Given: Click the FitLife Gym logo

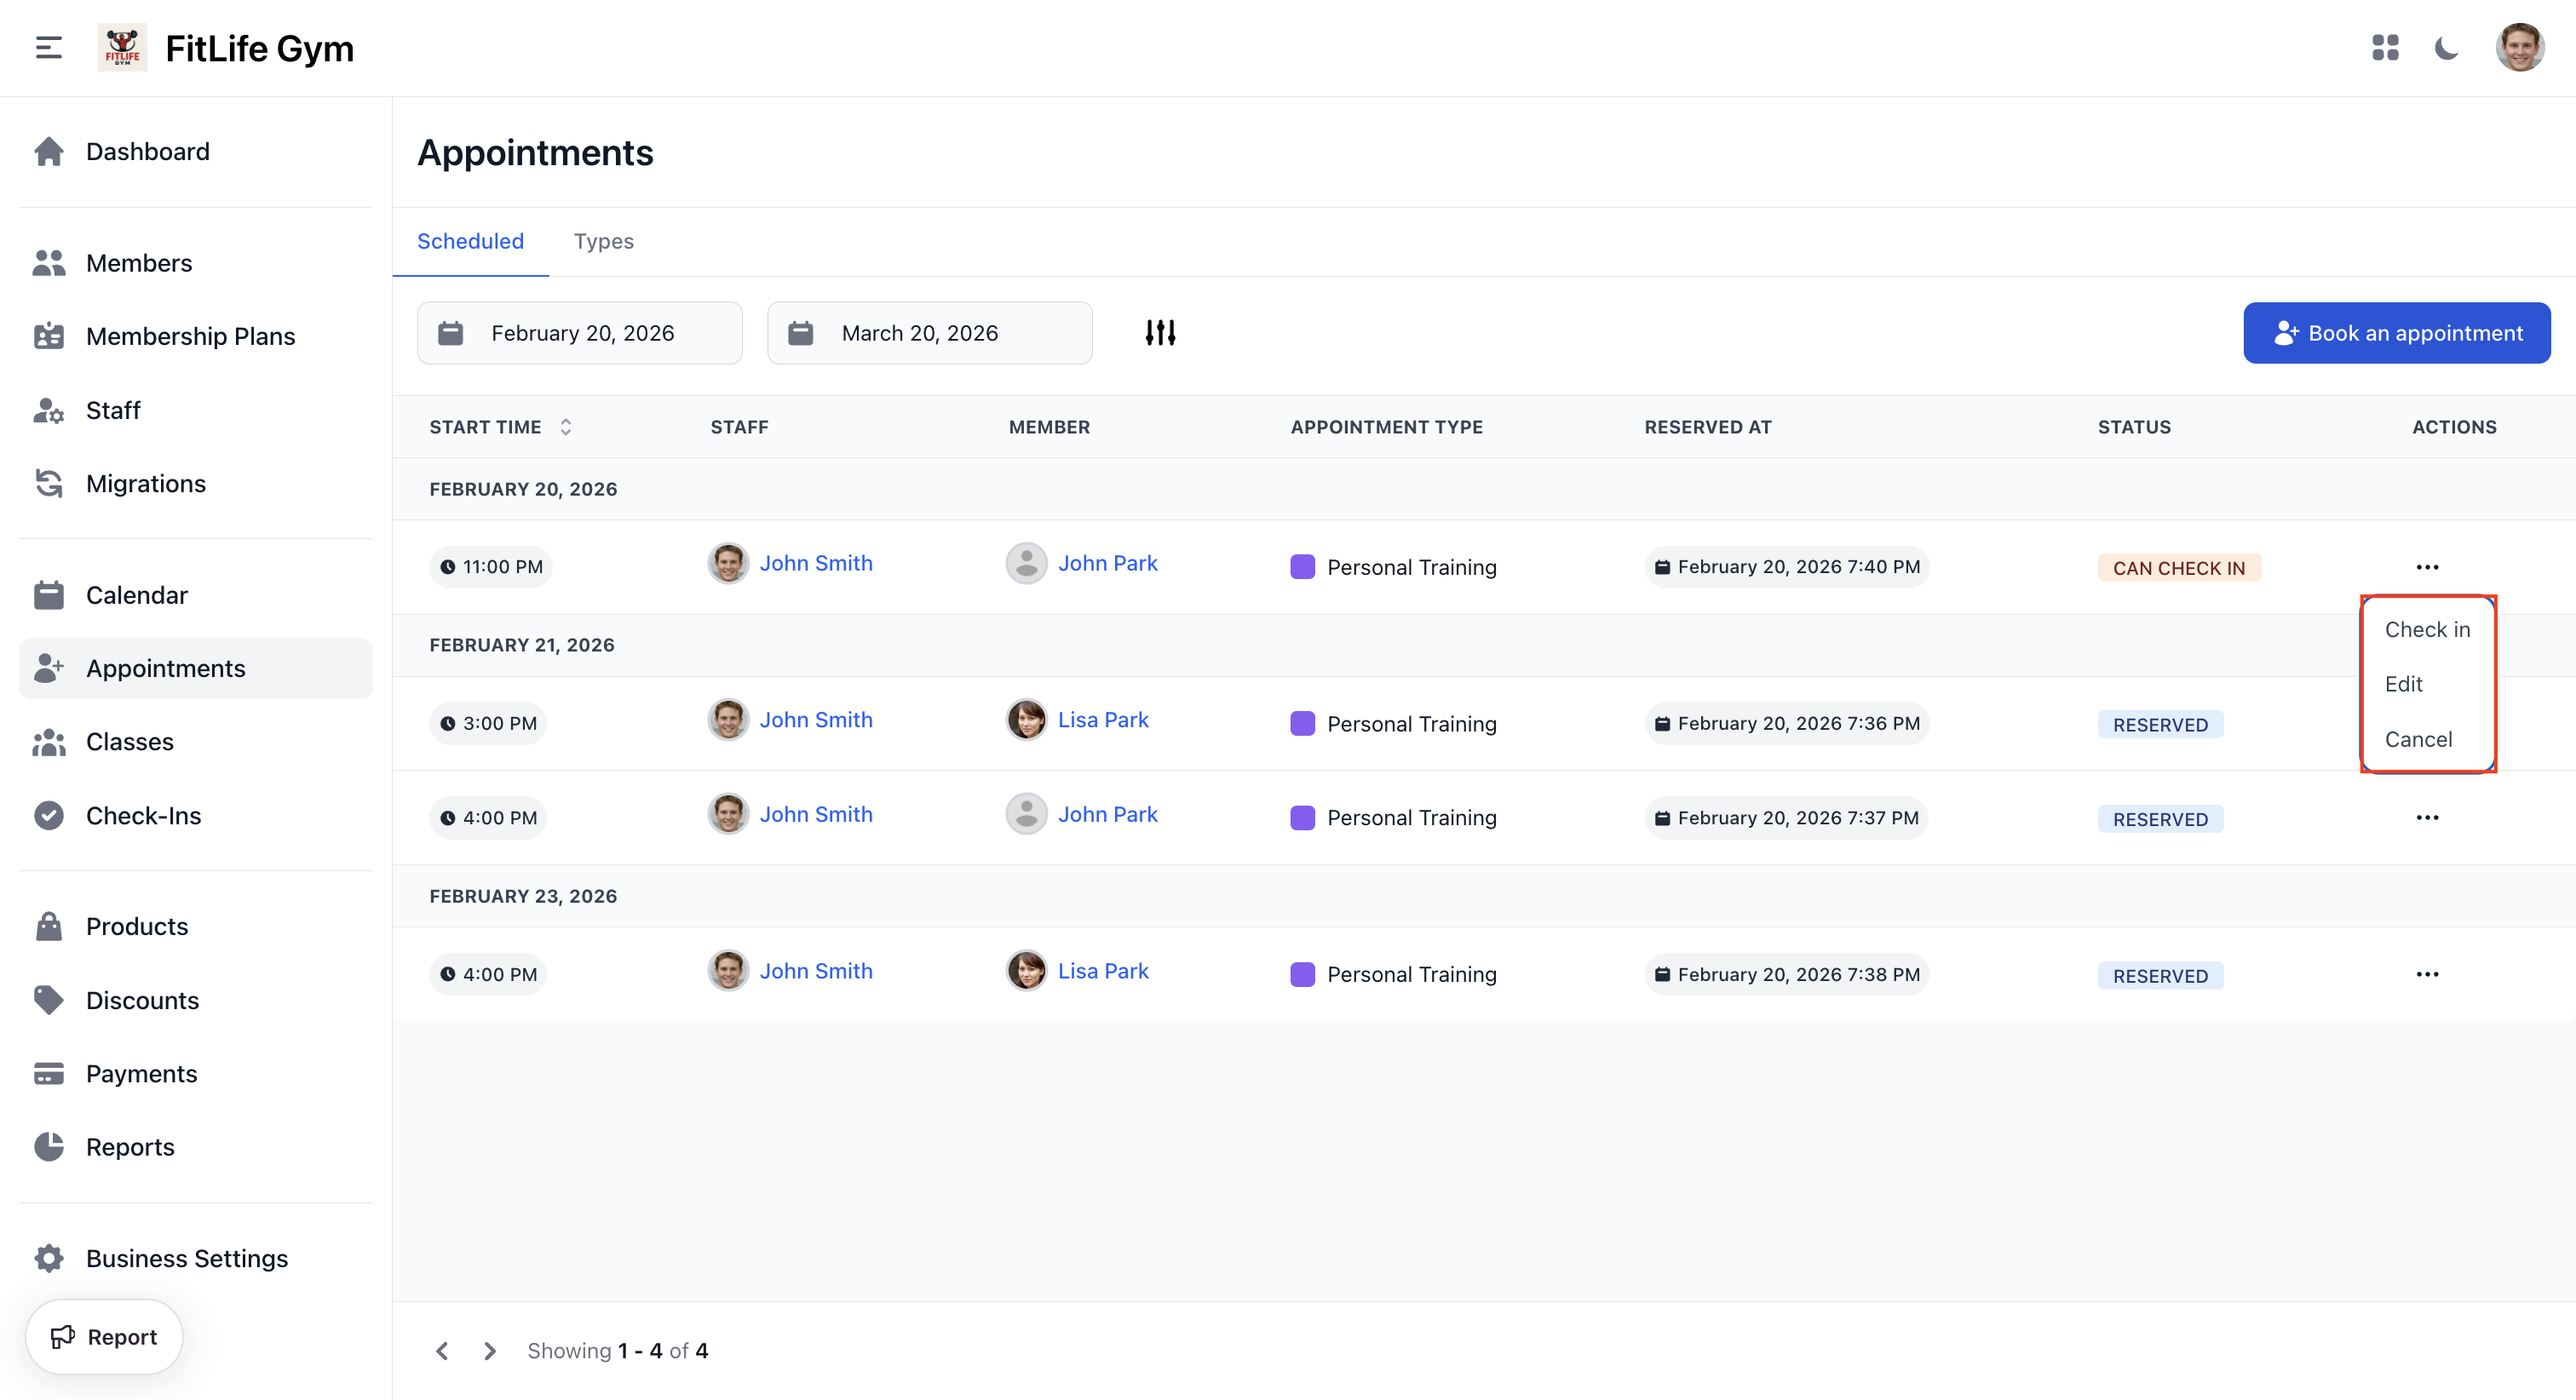Looking at the screenshot, I should 122,47.
